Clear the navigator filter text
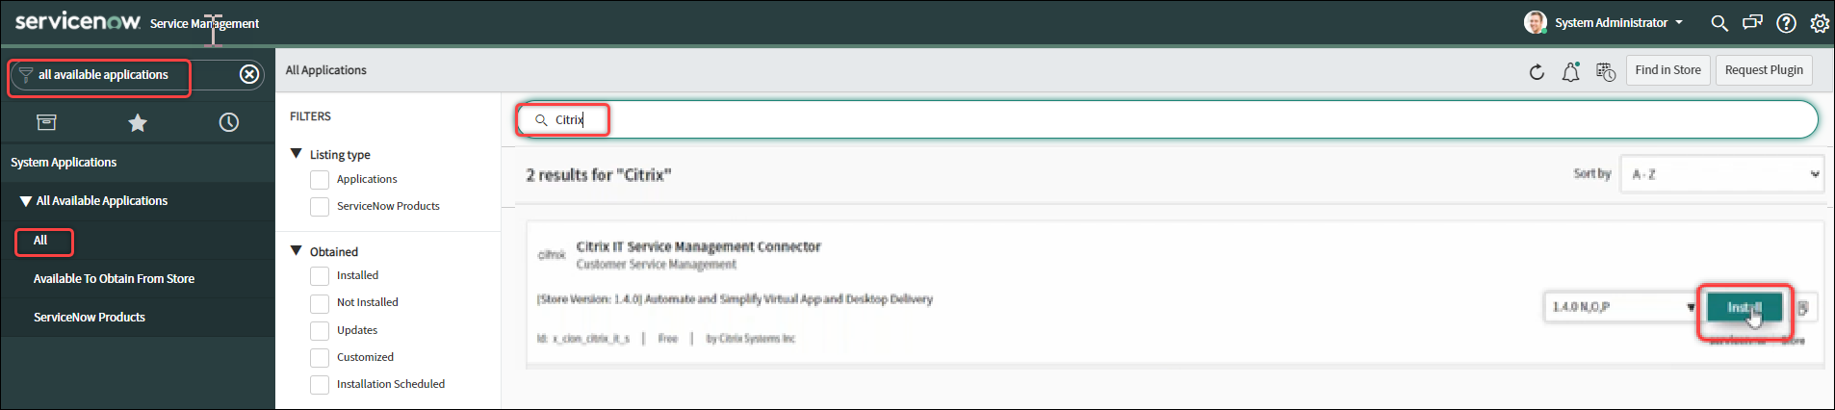The width and height of the screenshot is (1835, 410). pyautogui.click(x=249, y=74)
